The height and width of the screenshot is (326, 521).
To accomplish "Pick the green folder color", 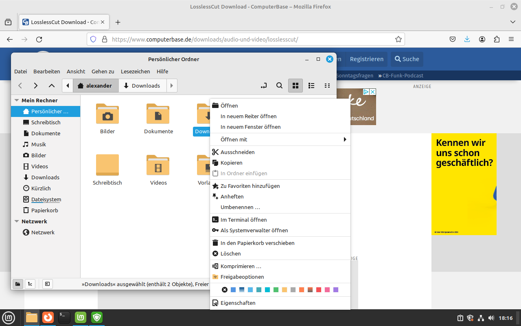I will tap(276, 290).
